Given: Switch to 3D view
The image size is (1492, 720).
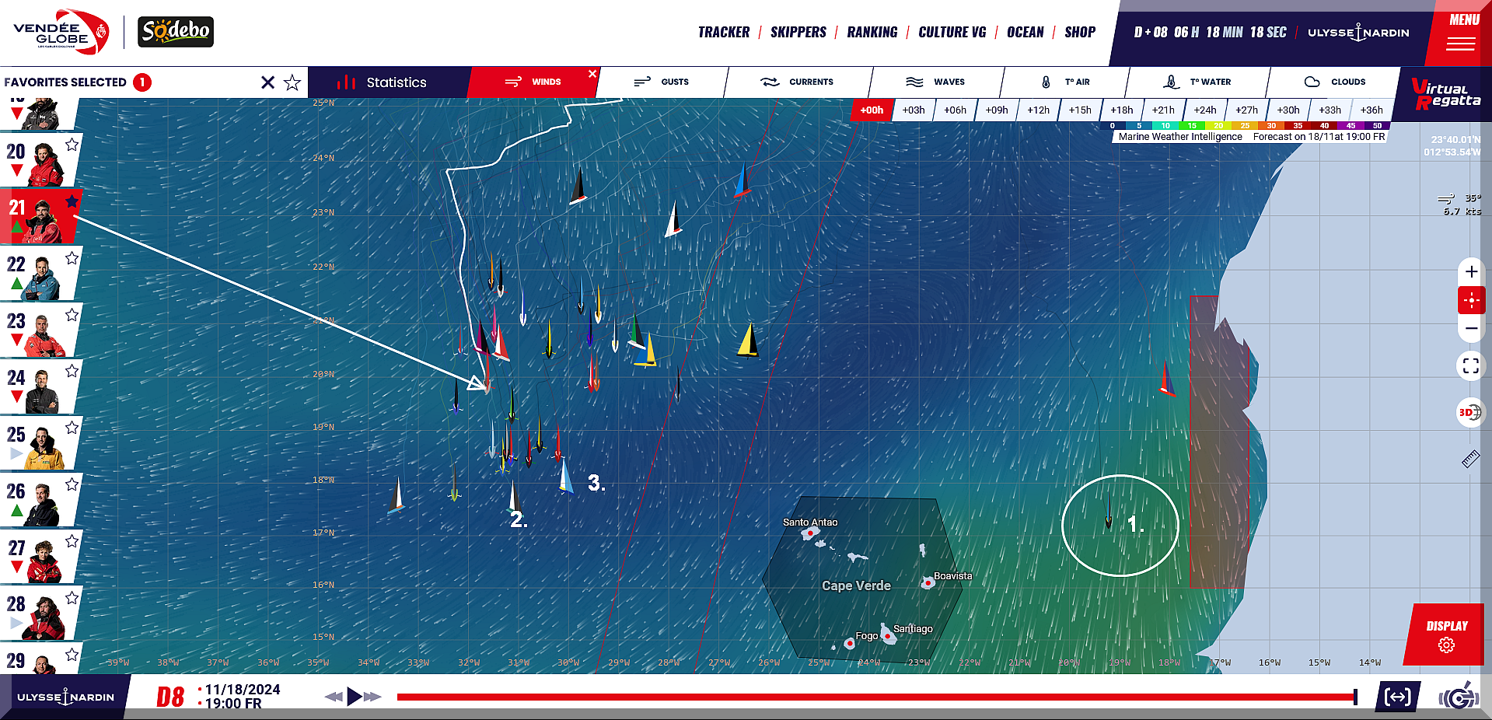Looking at the screenshot, I should coord(1469,412).
